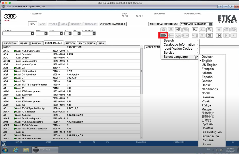Image resolution: width=239 pixels, height=154 pixels.
Task: Click the model list vertical scrollbar thumb
Action: 142,71
